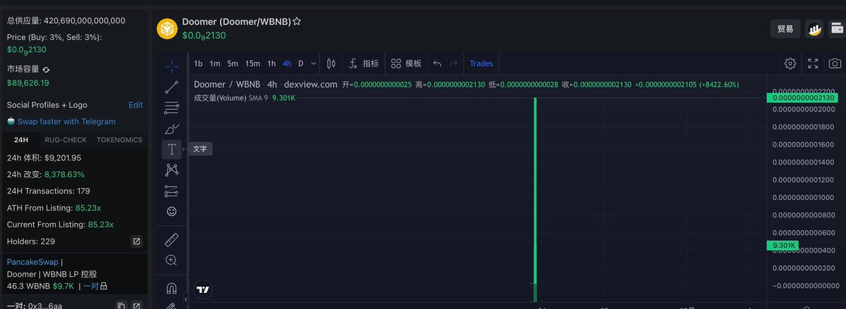Open the Holders external link icon
Image resolution: width=846 pixels, height=309 pixels.
(x=137, y=241)
